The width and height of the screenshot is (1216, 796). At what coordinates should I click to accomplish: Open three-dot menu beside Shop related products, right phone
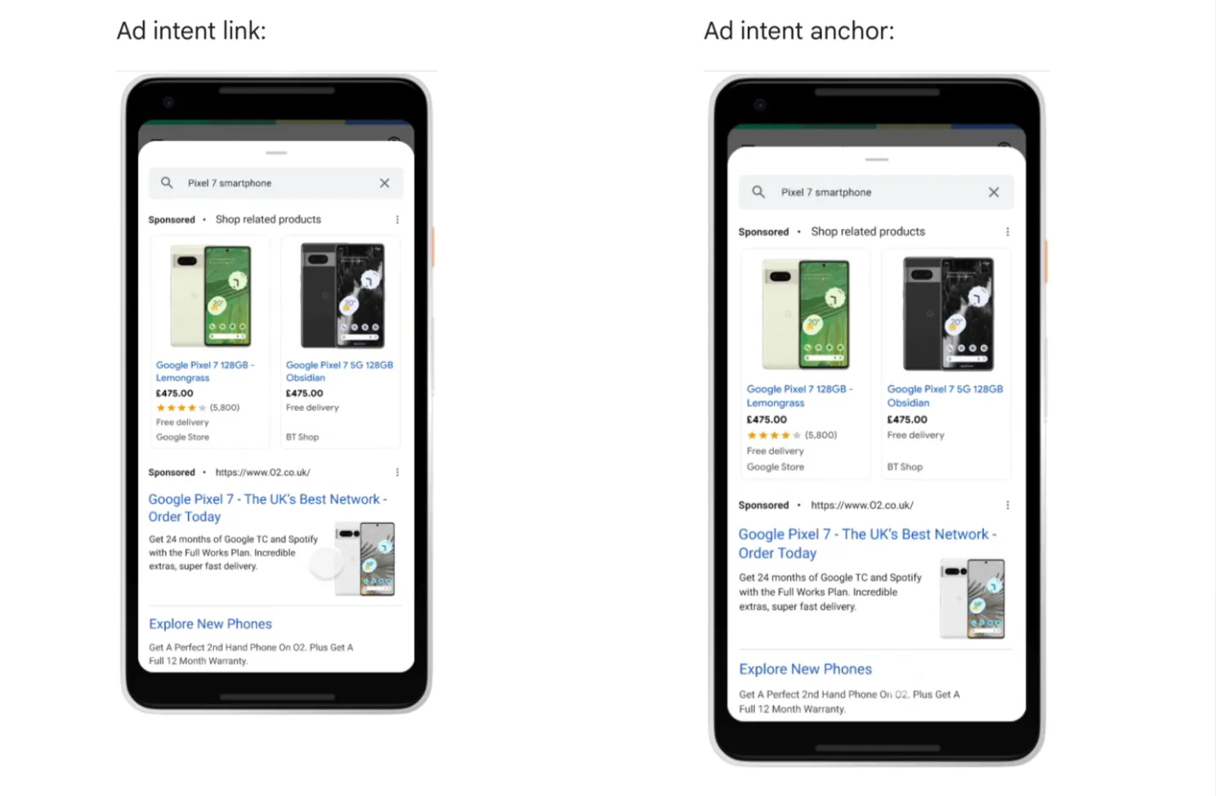[x=1008, y=232]
